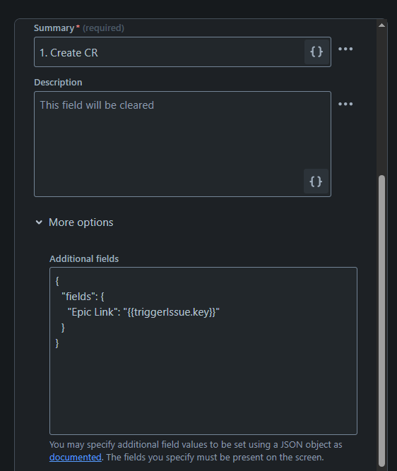Click the Description field label
This screenshot has height=471, width=397.
pos(58,83)
